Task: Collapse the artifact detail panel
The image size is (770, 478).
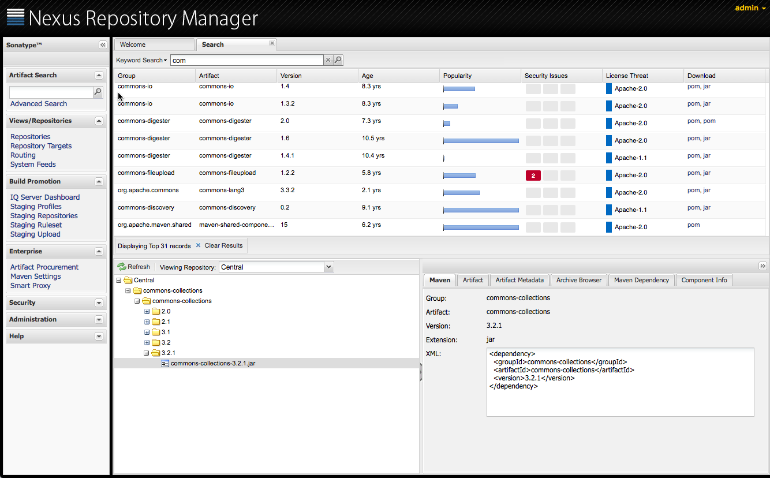Action: pyautogui.click(x=762, y=266)
